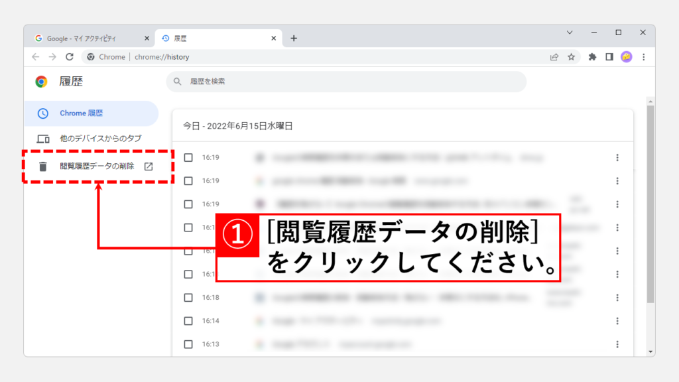This screenshot has height=382, width=679.
Task: Open the profile avatar icon
Action: [626, 57]
